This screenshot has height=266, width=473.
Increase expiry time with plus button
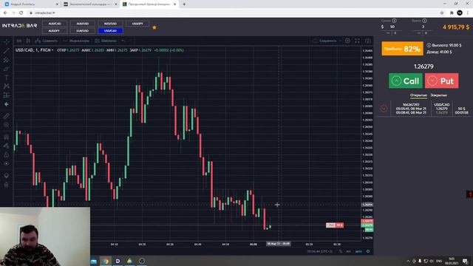(426, 33)
